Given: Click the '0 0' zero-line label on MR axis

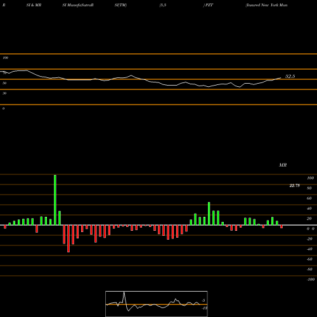Looking at the screenshot, I should (x=311, y=229).
